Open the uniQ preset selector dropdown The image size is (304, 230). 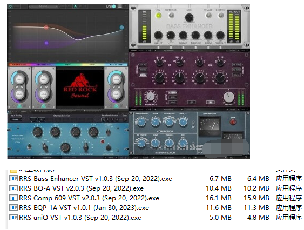click(x=43, y=6)
